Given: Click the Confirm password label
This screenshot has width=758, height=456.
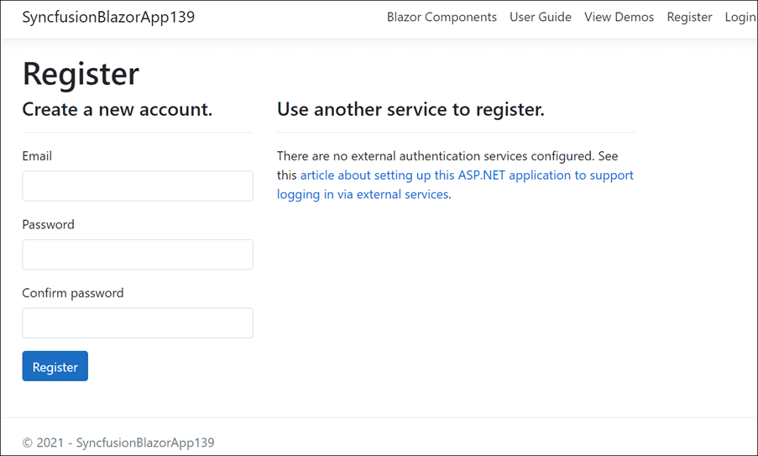Looking at the screenshot, I should [x=72, y=293].
